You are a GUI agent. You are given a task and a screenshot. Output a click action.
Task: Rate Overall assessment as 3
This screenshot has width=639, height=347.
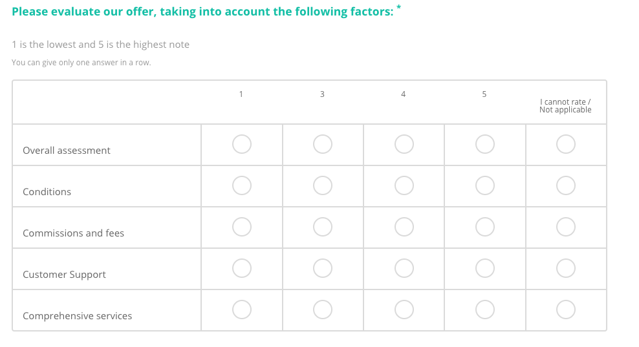pyautogui.click(x=323, y=144)
